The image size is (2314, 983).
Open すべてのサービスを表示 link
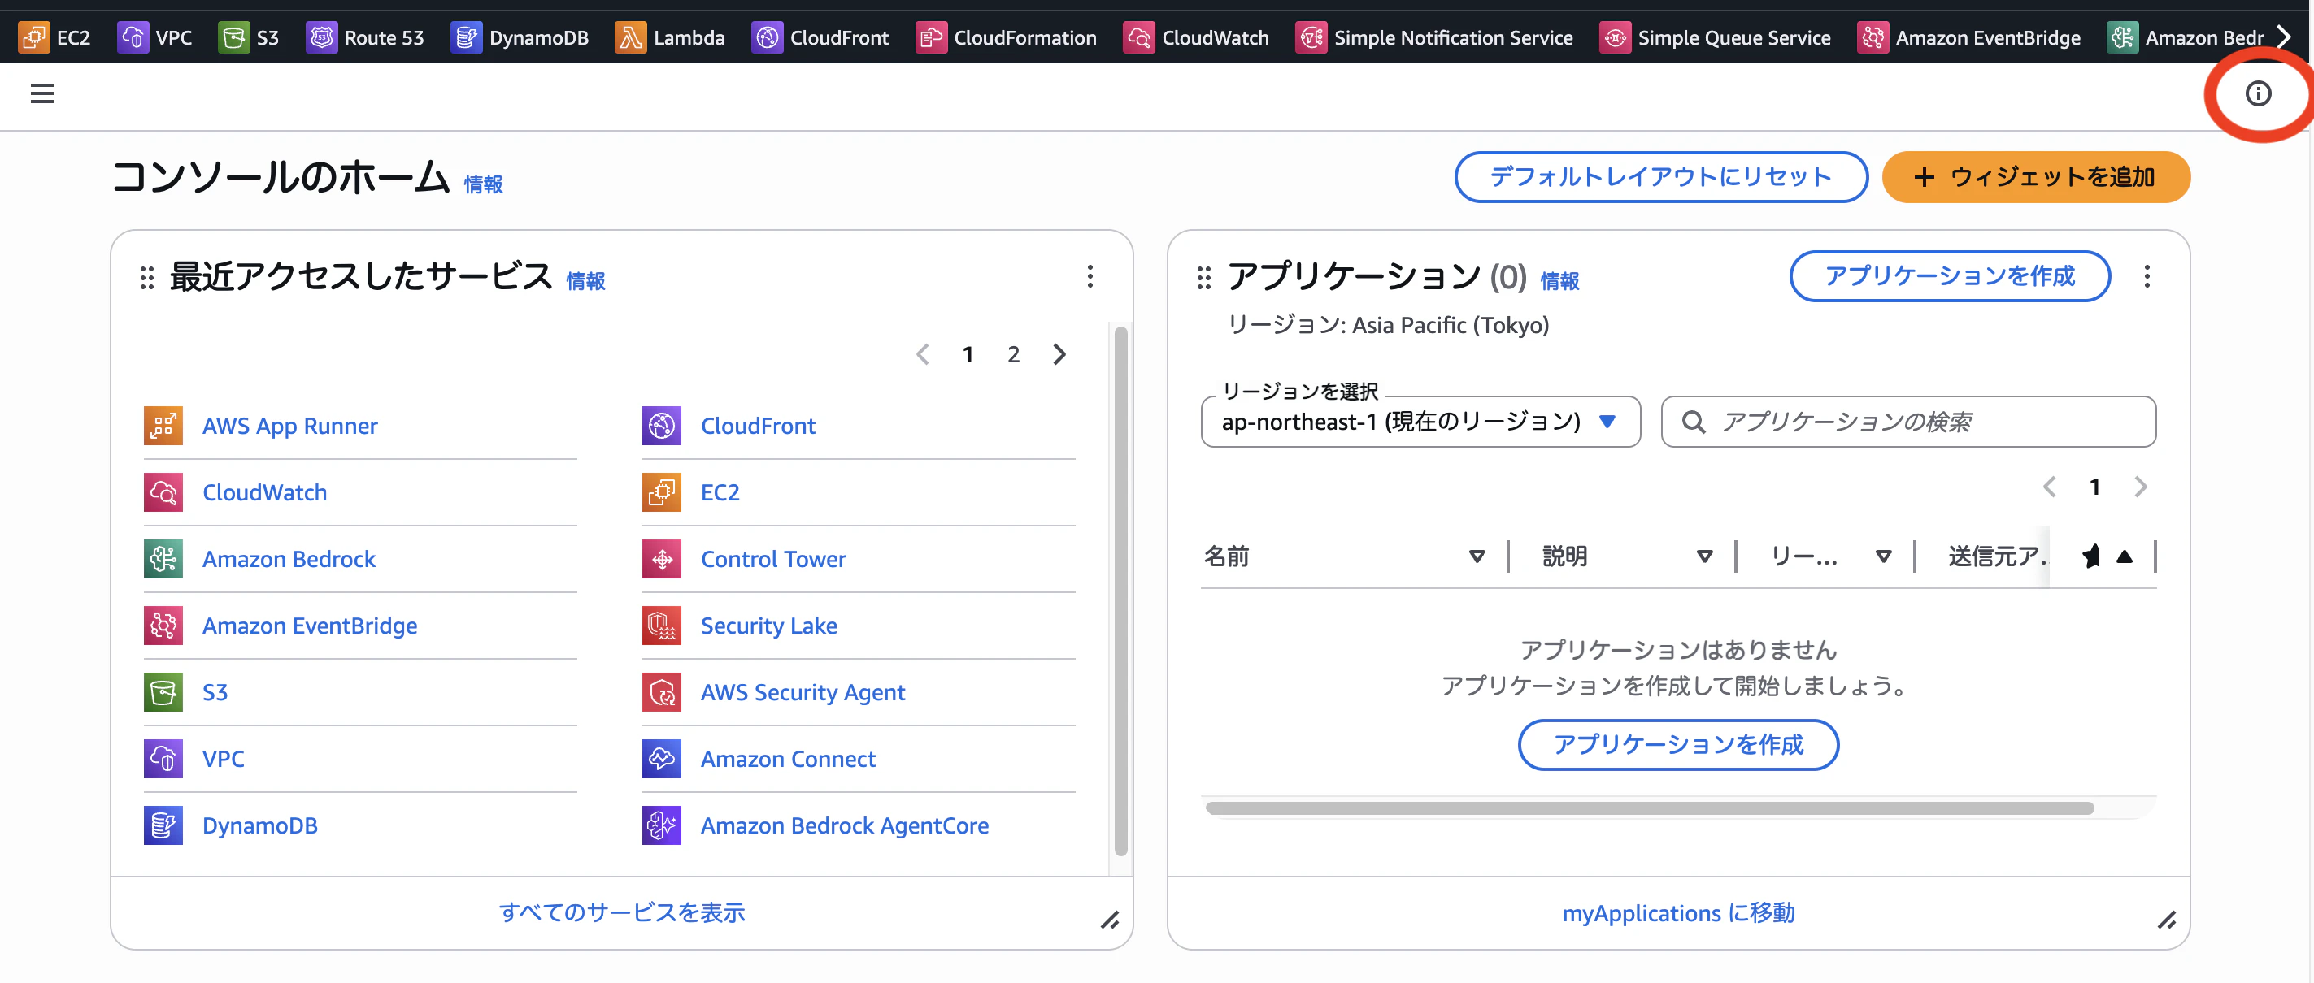(x=623, y=912)
